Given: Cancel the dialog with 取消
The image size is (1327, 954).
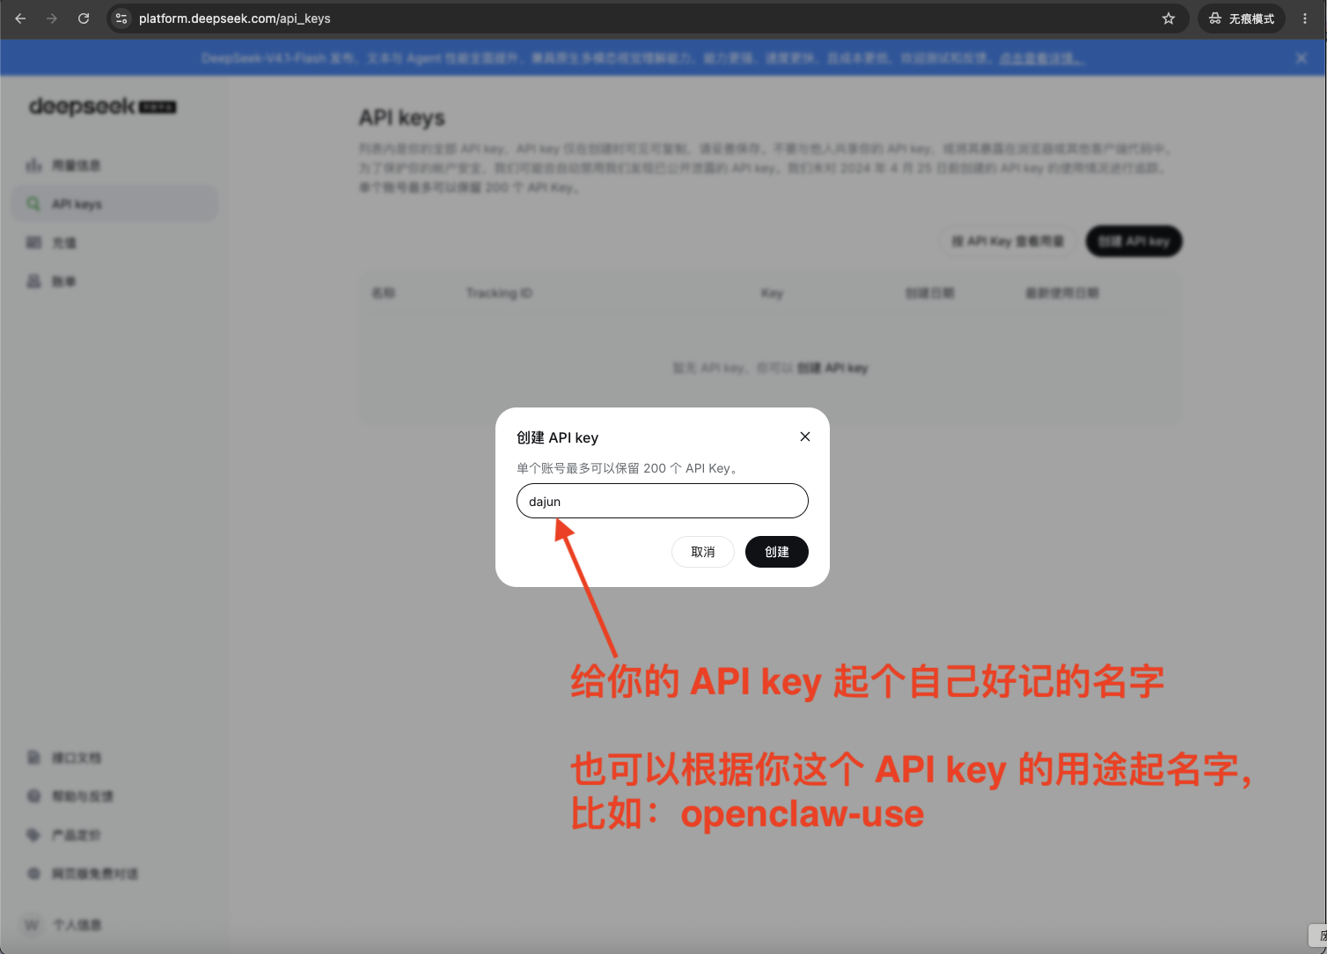Looking at the screenshot, I should [703, 552].
